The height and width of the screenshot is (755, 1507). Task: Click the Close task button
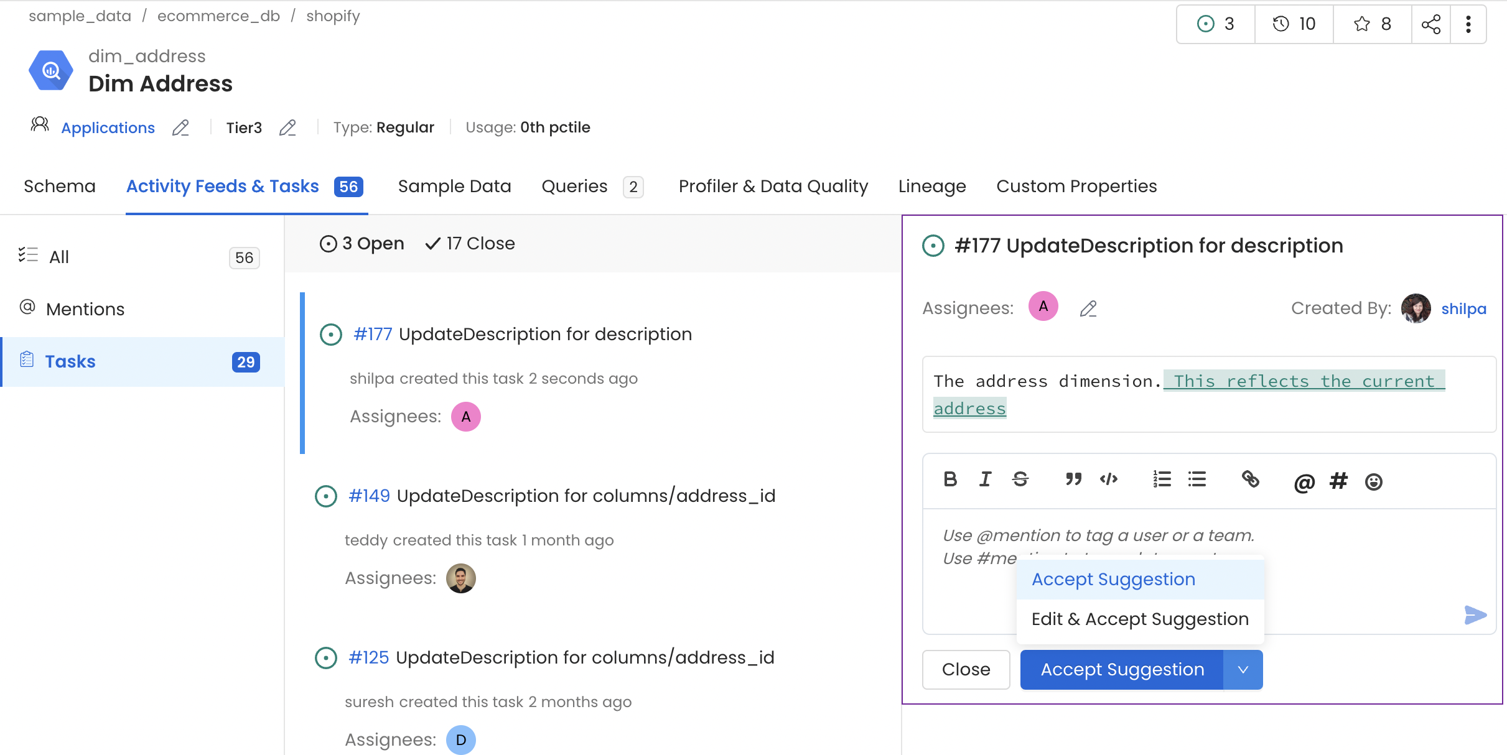[966, 669]
